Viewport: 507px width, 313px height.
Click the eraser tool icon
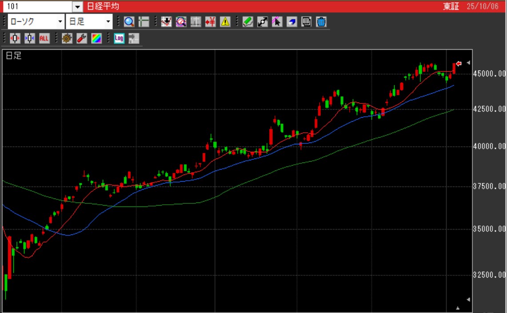tap(291, 22)
